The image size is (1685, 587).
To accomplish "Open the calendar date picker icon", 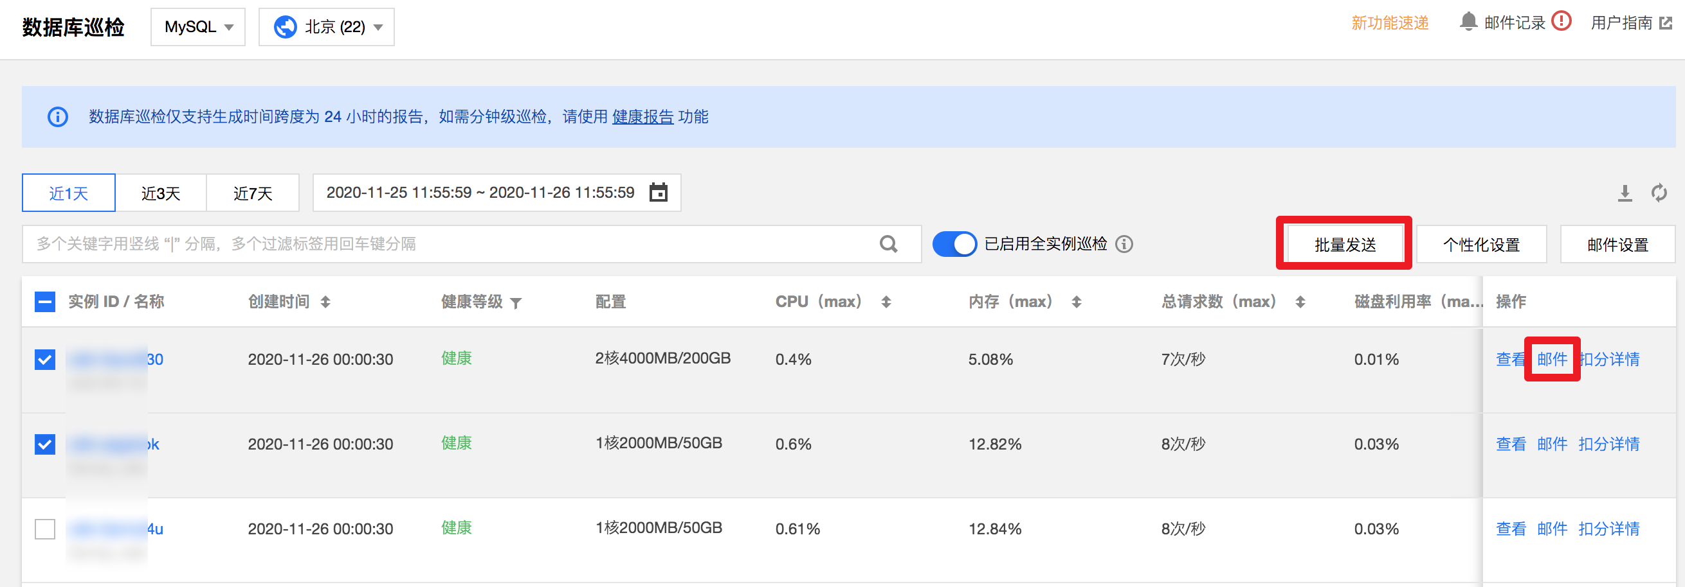I will click(x=658, y=193).
